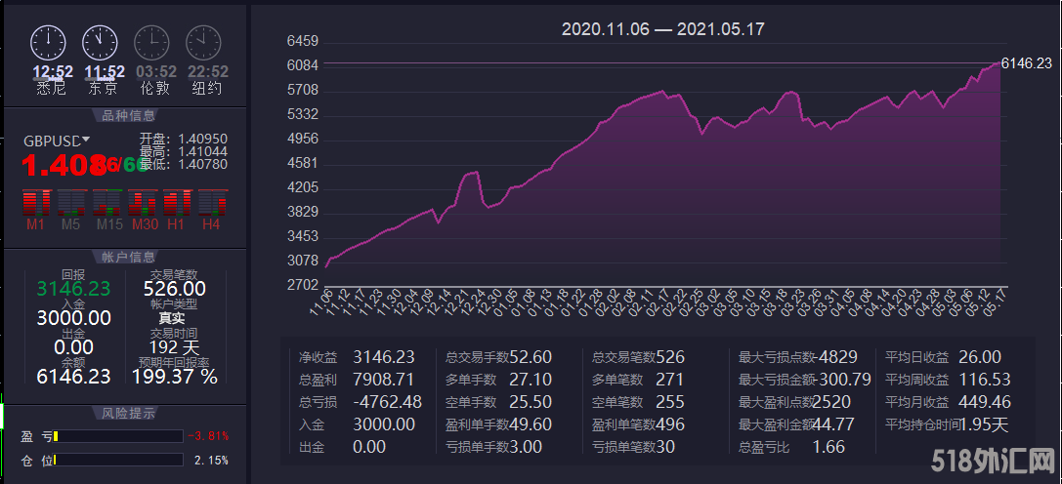Click the 2520 max profit points value
Screen dimensions: 1062x484
pos(831,402)
